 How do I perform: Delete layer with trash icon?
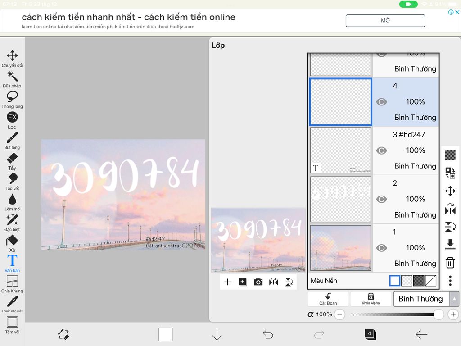450,263
